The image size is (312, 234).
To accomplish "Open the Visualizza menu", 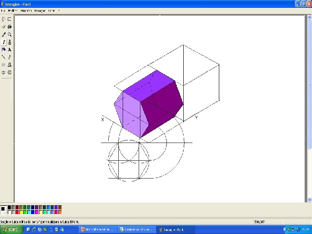I will coord(26,11).
